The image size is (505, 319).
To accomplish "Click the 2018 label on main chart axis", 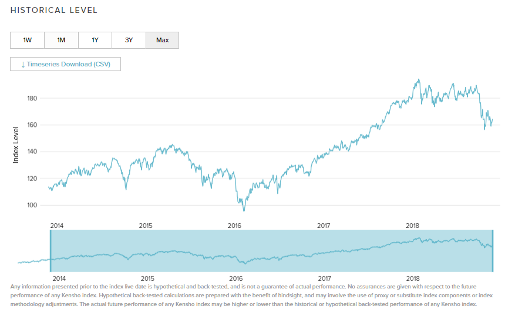I will (412, 226).
